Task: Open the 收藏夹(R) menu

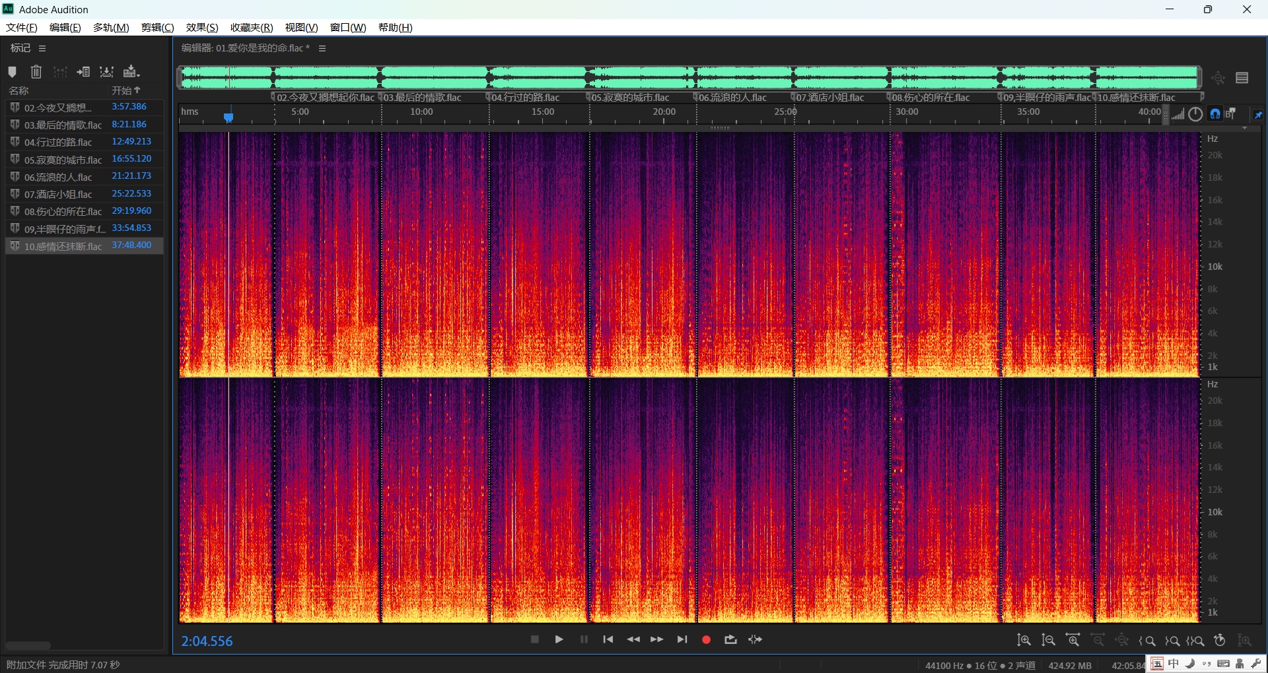Action: (251, 28)
